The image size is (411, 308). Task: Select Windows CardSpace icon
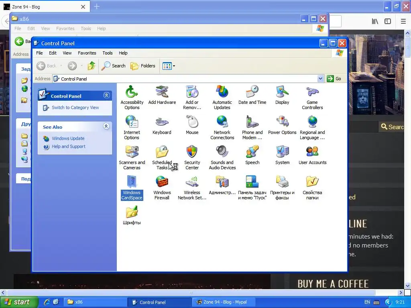[x=132, y=188]
